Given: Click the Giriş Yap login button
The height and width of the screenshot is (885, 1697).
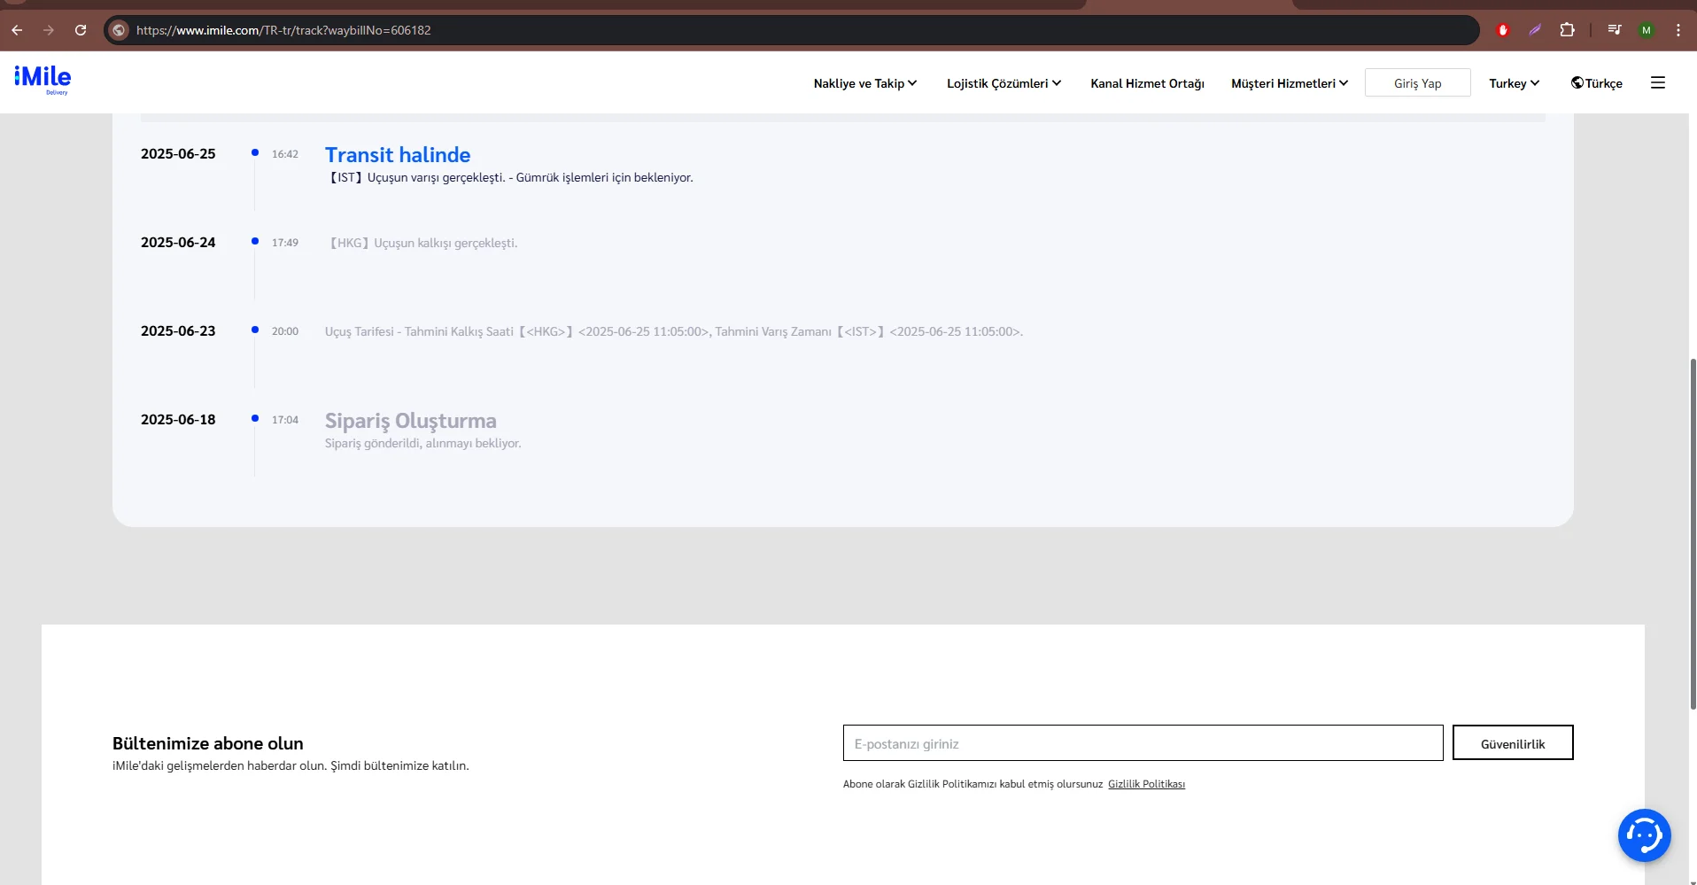Looking at the screenshot, I should point(1417,82).
